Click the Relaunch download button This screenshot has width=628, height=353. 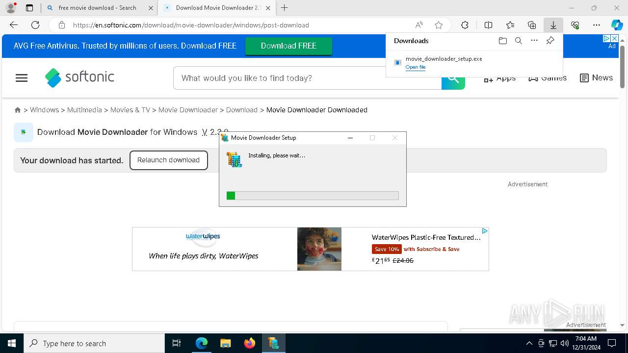pos(168,160)
